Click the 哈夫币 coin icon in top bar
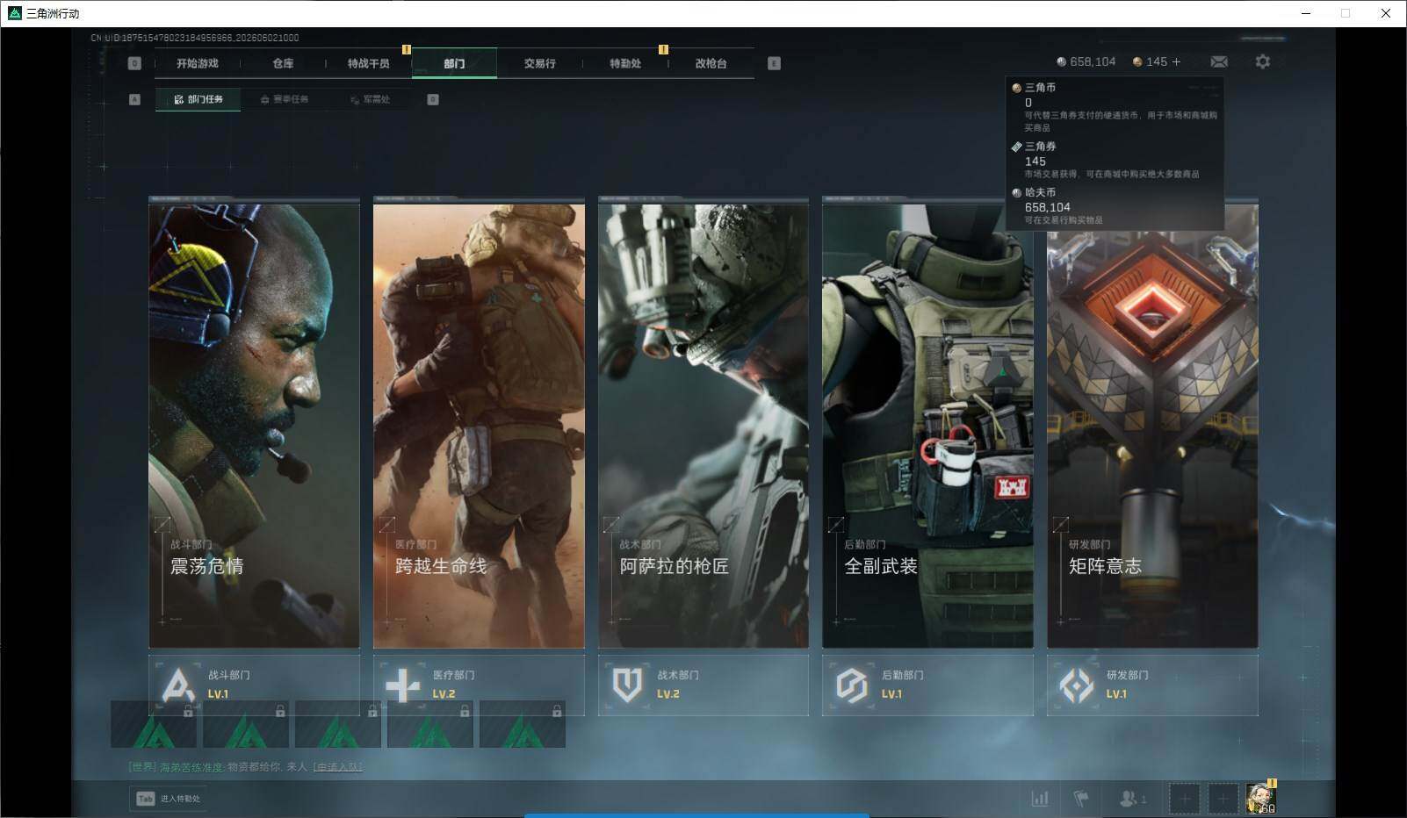 coord(1061,61)
